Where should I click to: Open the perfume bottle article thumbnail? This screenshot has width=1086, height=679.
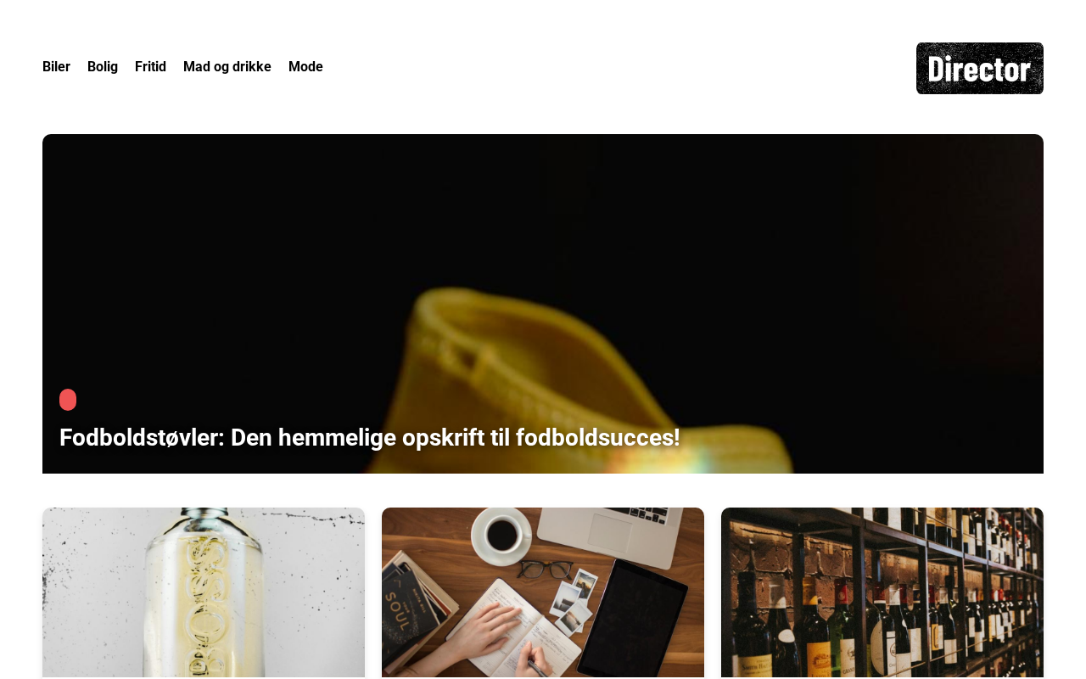204,593
